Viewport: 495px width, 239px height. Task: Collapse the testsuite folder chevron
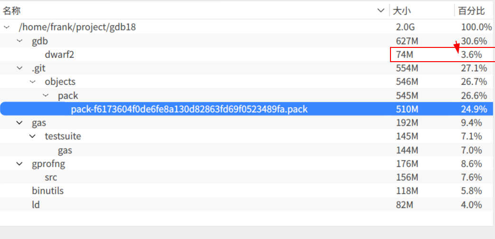pos(33,137)
